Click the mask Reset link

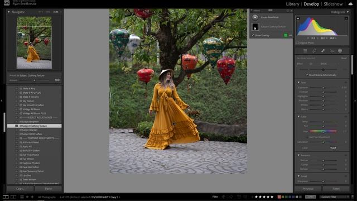[x=344, y=58]
